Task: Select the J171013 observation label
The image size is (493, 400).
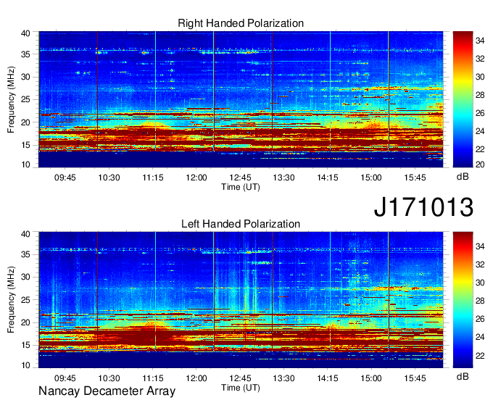Action: (x=423, y=207)
